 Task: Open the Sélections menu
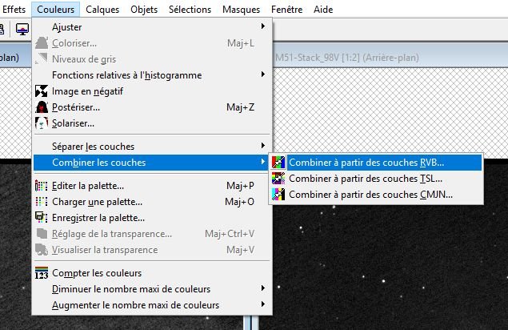click(x=190, y=9)
